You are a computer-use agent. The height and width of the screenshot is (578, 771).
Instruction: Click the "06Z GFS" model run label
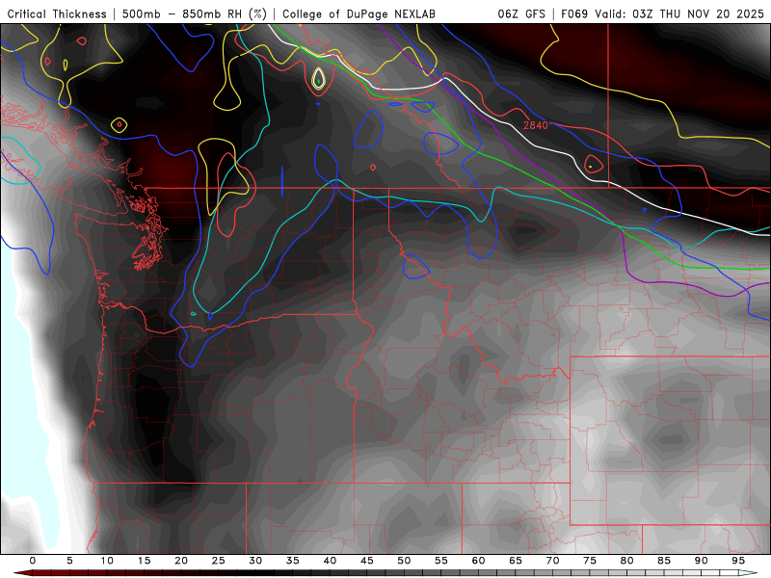pos(521,14)
